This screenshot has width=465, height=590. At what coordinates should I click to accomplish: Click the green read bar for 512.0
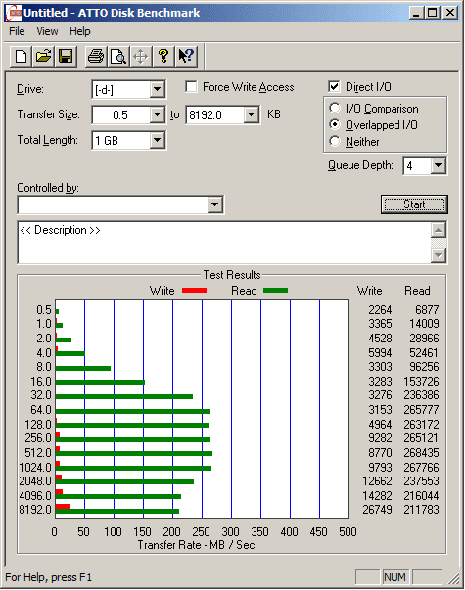[x=134, y=453]
